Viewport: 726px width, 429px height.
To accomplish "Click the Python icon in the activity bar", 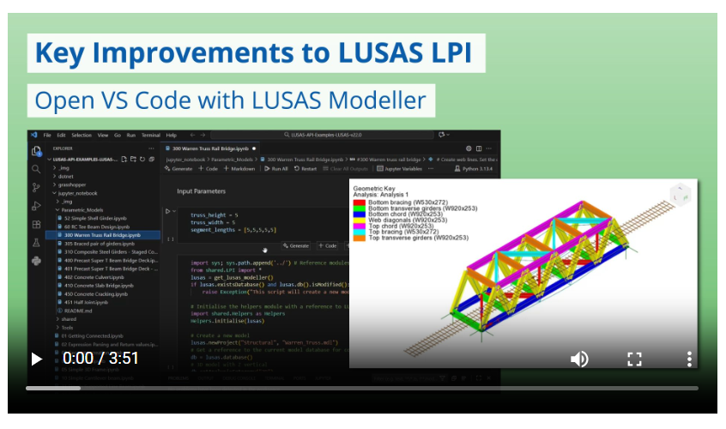I will pyautogui.click(x=36, y=261).
